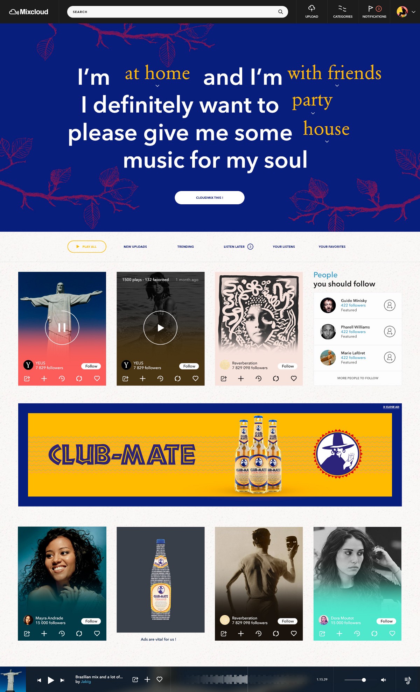Open the play queue icon in player bar
Viewport: 420px width, 692px height.
[x=408, y=680]
